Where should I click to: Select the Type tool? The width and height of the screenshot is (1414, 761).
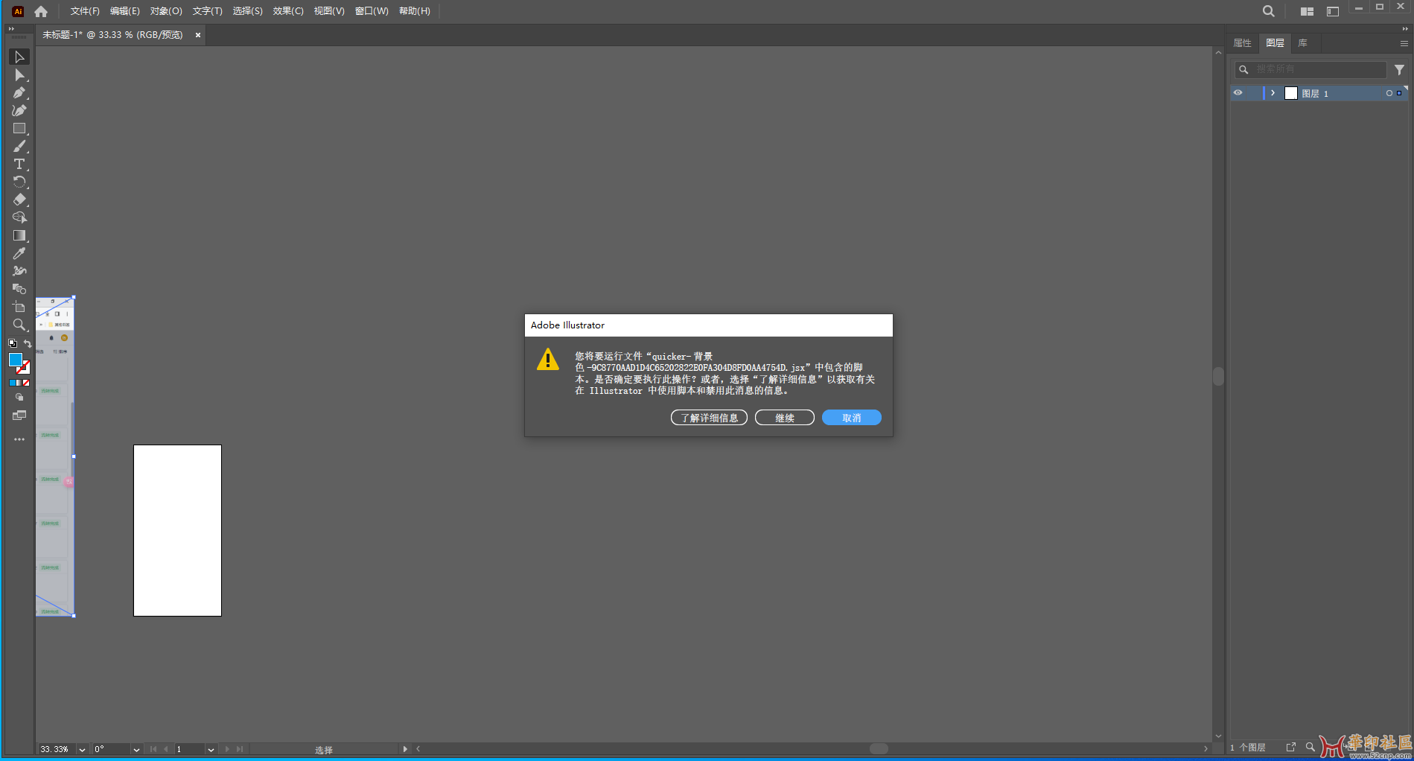pyautogui.click(x=19, y=165)
